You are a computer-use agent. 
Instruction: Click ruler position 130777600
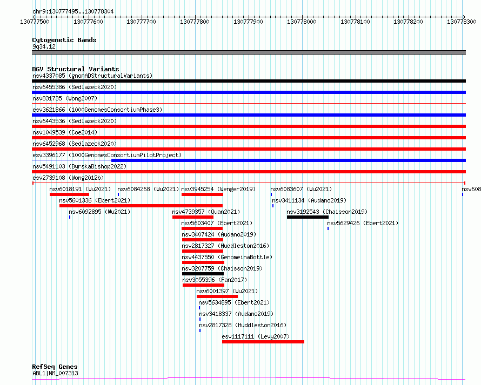click(x=88, y=22)
